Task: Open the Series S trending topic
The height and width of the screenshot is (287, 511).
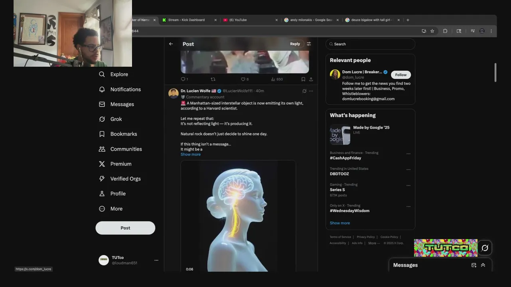Action: (337, 190)
